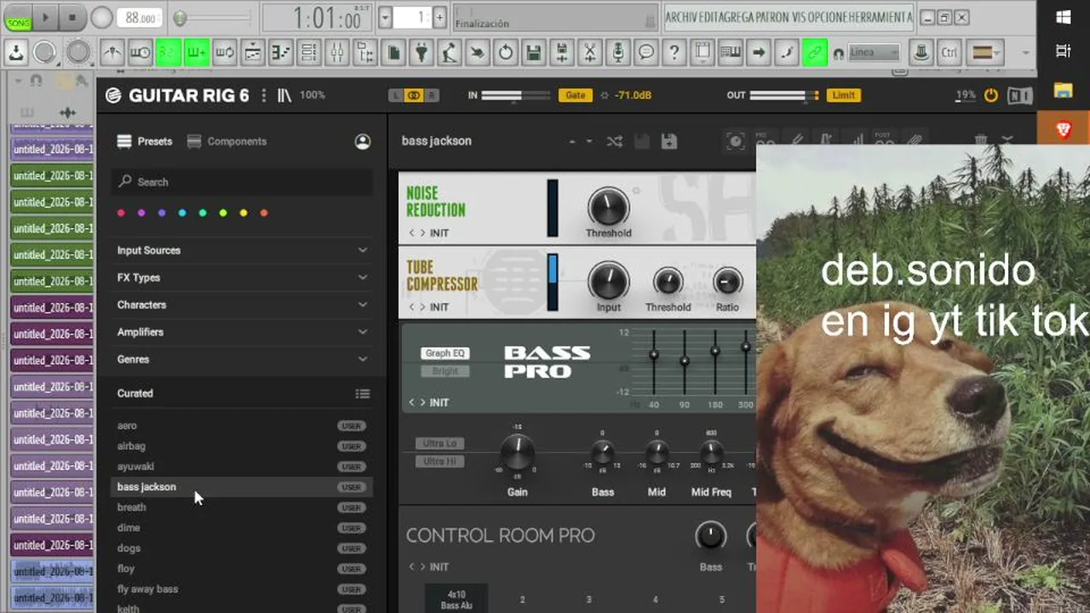The image size is (1090, 613).
Task: Open the Channel rack icon
Action: coord(309,53)
